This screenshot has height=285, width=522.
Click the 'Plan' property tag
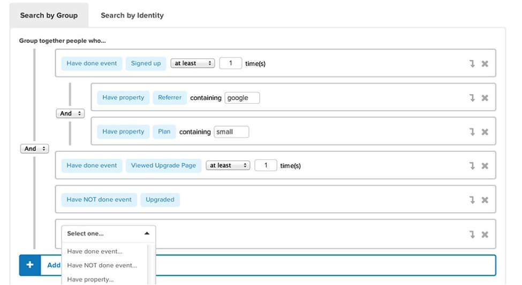point(164,132)
